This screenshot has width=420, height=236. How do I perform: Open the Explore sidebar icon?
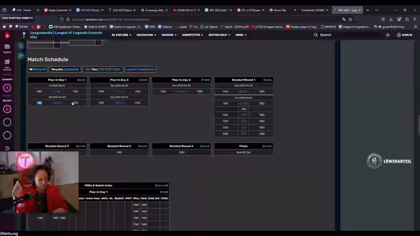click(7, 49)
